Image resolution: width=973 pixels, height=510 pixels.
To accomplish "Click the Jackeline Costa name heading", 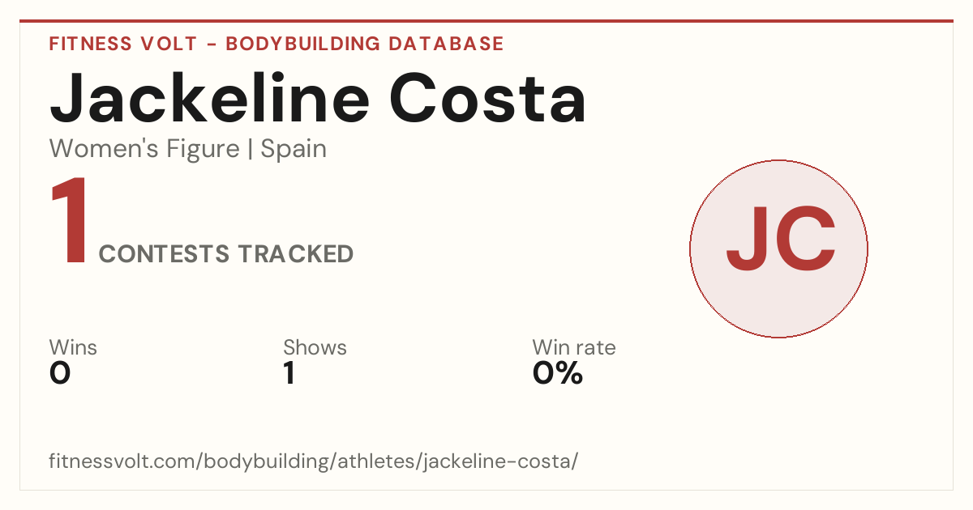I will (318, 97).
